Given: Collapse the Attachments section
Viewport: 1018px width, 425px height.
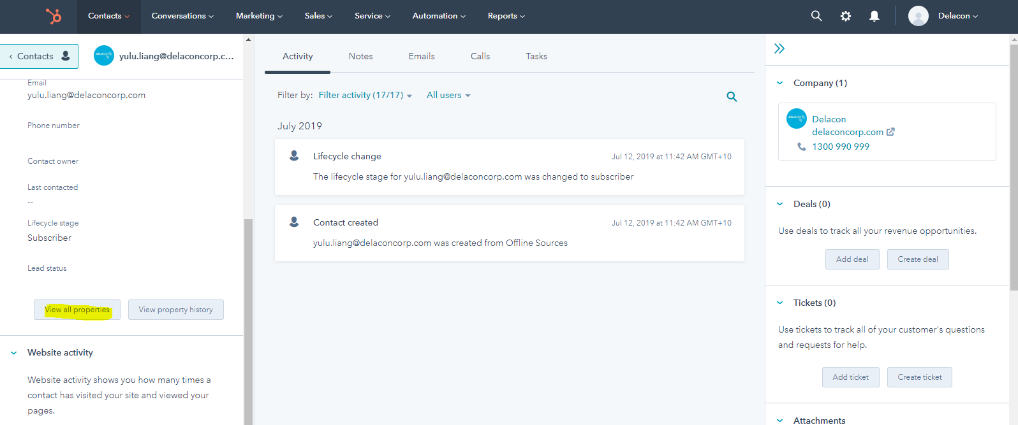Looking at the screenshot, I should (x=779, y=421).
